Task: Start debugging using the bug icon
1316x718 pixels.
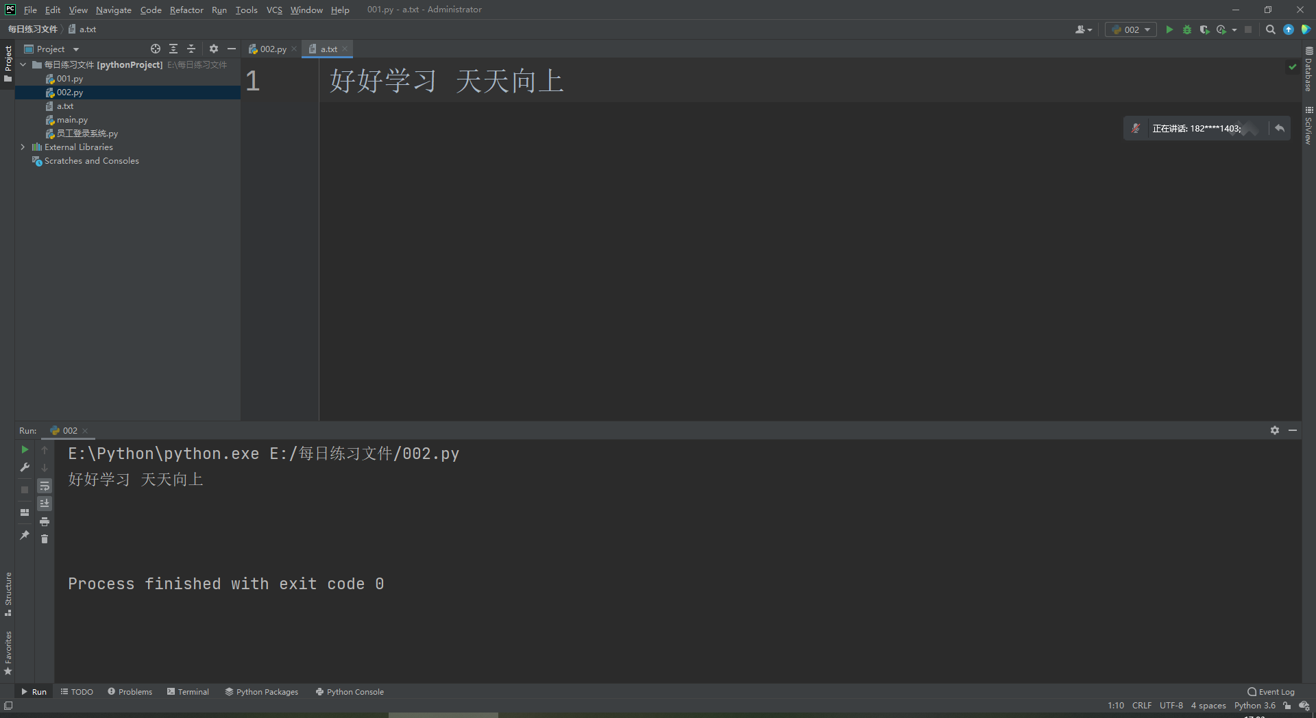Action: click(1187, 29)
